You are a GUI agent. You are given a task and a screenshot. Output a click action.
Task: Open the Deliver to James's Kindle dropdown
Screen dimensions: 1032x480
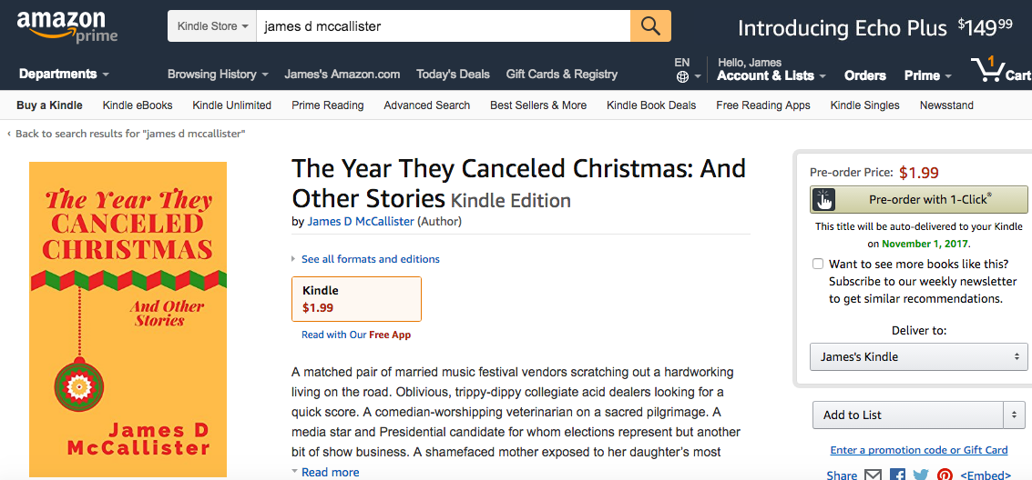click(x=918, y=357)
